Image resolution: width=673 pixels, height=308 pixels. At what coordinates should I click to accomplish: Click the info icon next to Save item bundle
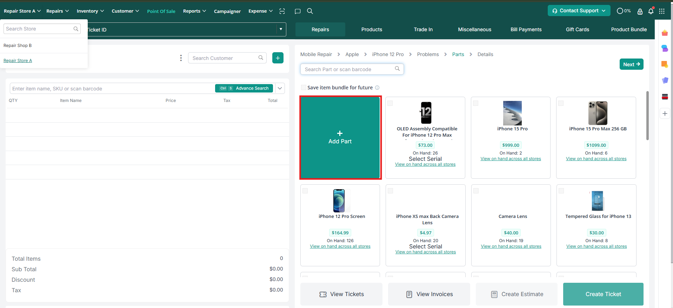coord(377,88)
